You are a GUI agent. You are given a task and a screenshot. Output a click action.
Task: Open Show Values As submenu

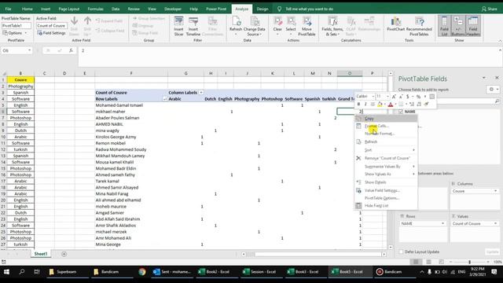(x=386, y=174)
